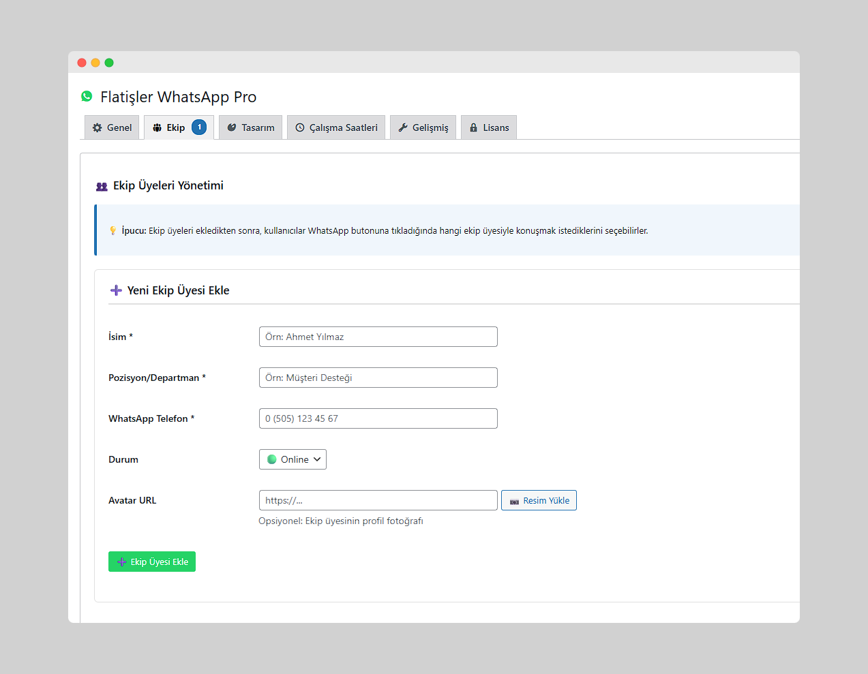This screenshot has height=674, width=868.
Task: Click the clock icon on Çalışma Saatleri tab
Action: pyautogui.click(x=301, y=127)
